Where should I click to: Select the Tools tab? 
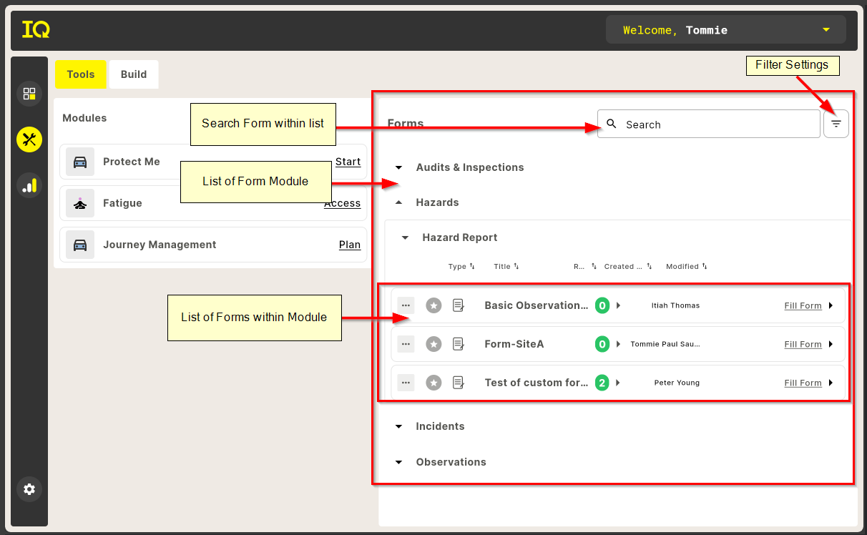coord(81,74)
